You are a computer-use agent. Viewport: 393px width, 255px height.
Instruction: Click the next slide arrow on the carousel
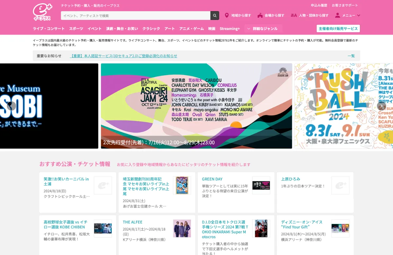(381, 106)
